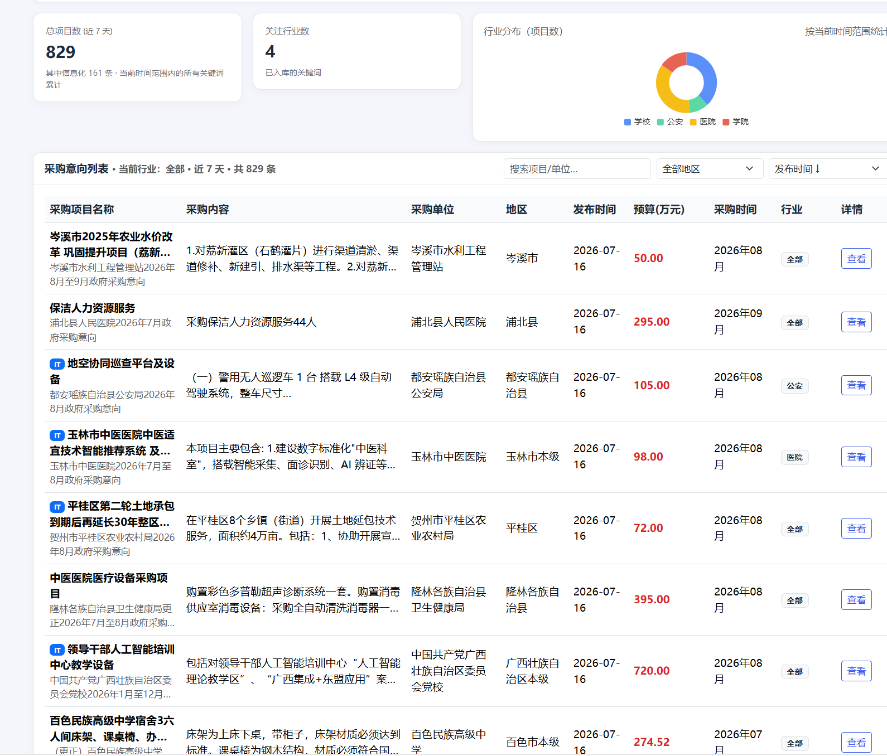
Task: Click the 公安 industry tag
Action: coord(795,386)
